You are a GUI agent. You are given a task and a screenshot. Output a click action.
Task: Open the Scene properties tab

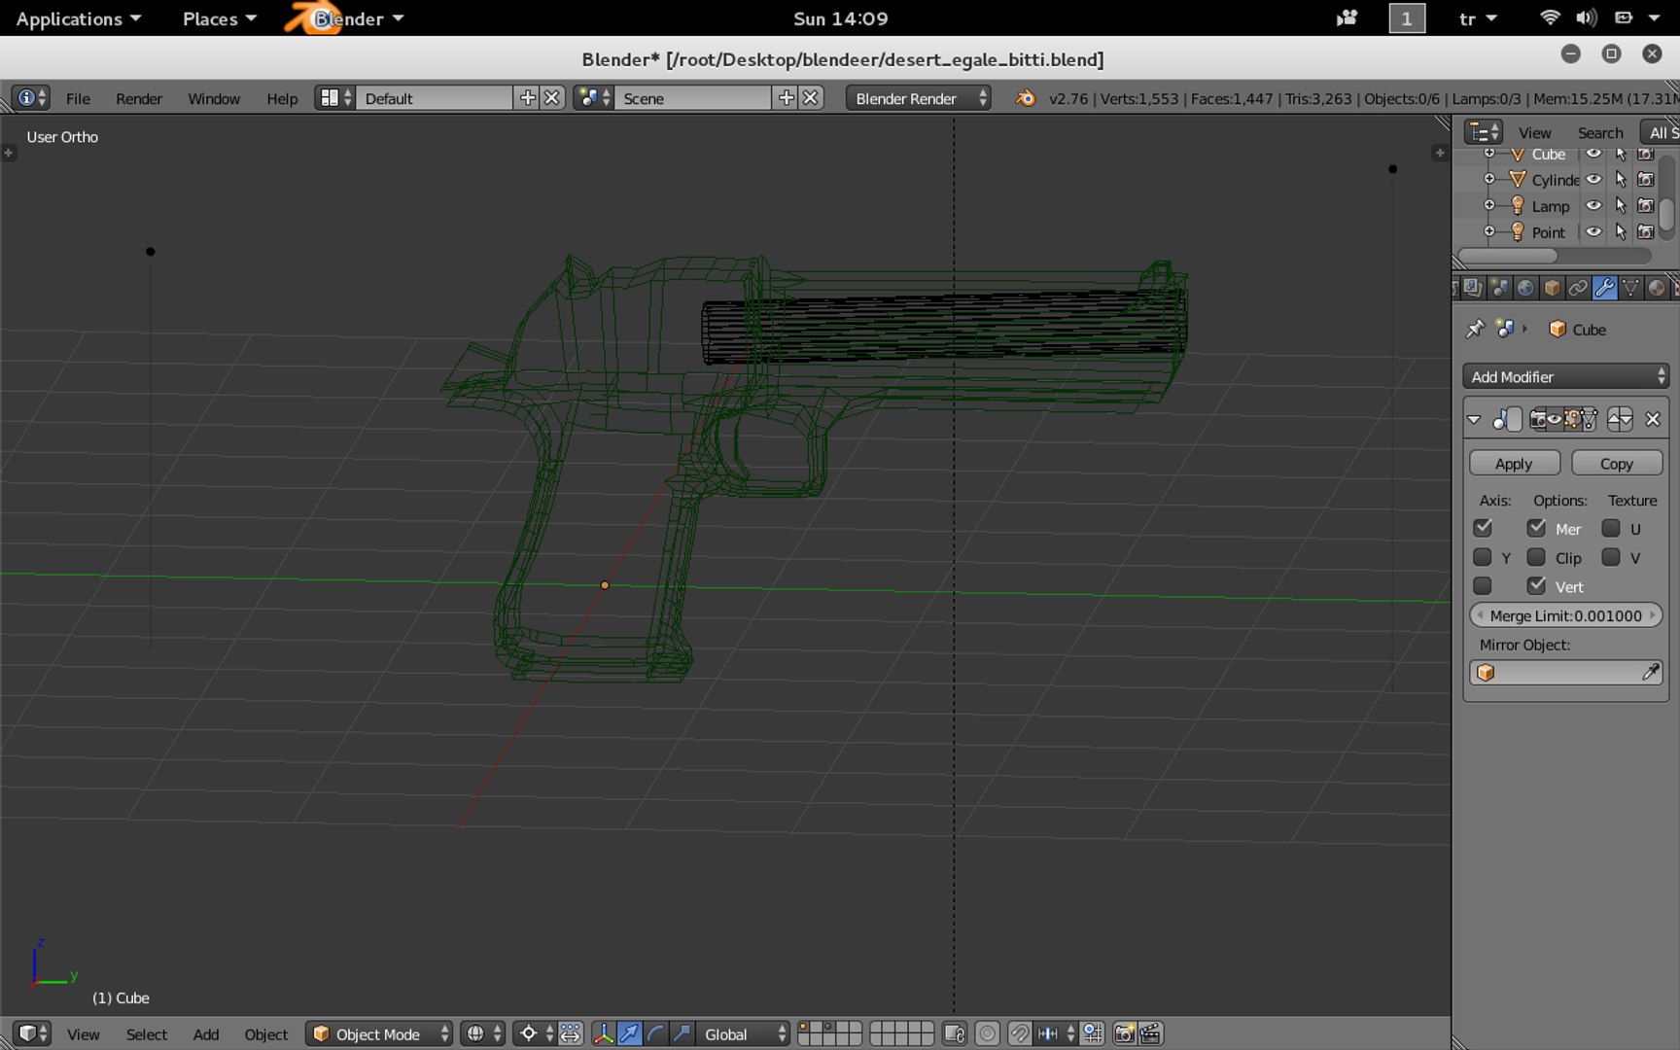(x=1500, y=288)
